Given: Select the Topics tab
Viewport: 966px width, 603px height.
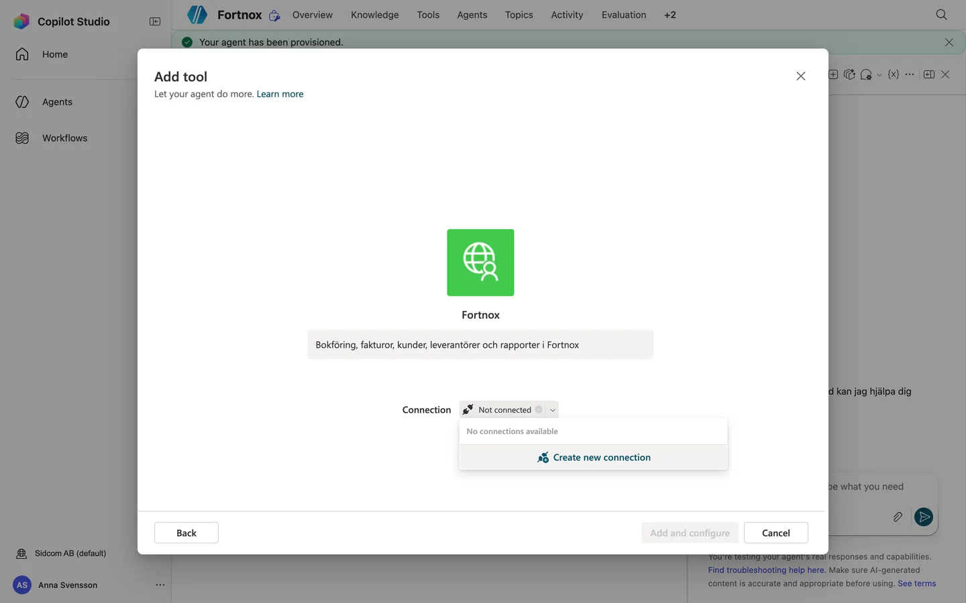Looking at the screenshot, I should click(x=519, y=15).
